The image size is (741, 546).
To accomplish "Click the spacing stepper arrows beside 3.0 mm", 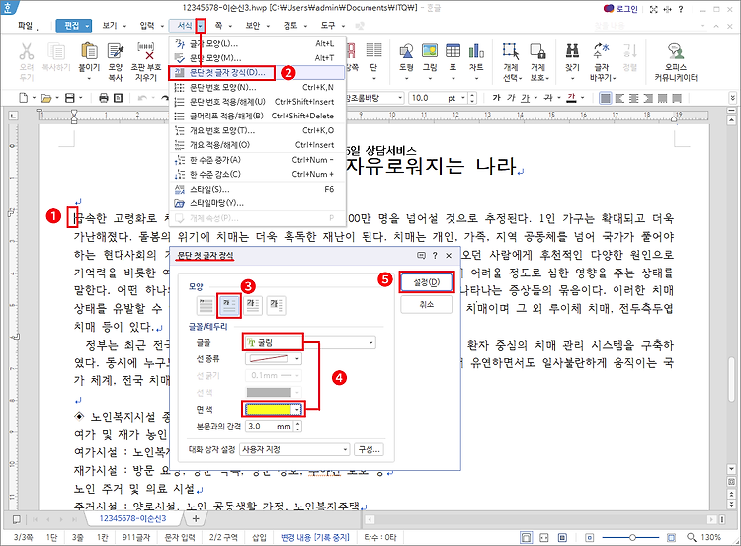I will click(x=297, y=426).
